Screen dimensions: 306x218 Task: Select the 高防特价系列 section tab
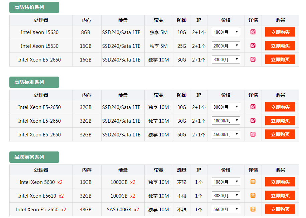tap(34, 7)
